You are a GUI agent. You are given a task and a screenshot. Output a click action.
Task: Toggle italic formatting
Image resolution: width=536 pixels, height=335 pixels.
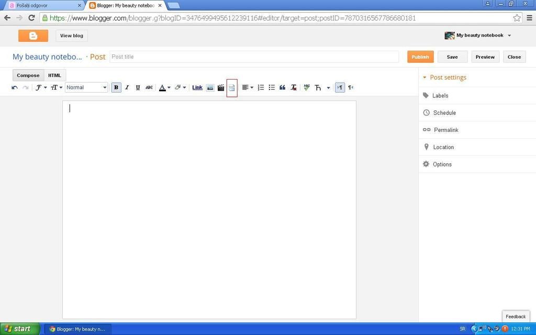click(127, 87)
